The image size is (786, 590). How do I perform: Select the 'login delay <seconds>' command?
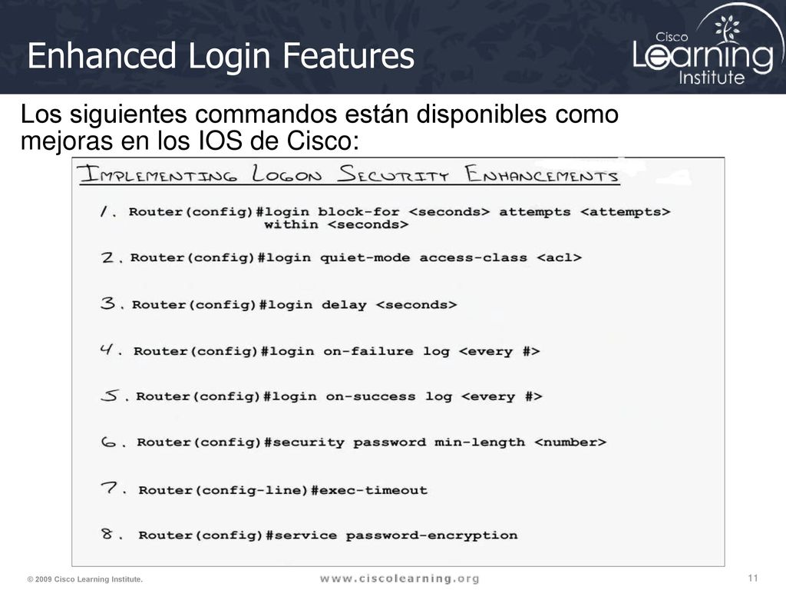(294, 304)
